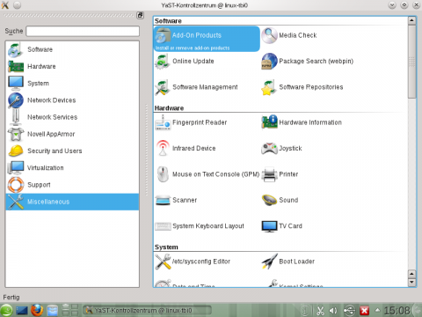
Task: Click the scroll up arrow of module list
Action: (x=411, y=20)
